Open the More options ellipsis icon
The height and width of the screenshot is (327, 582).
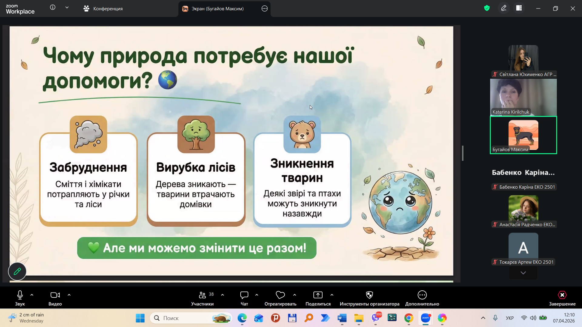[422, 295]
